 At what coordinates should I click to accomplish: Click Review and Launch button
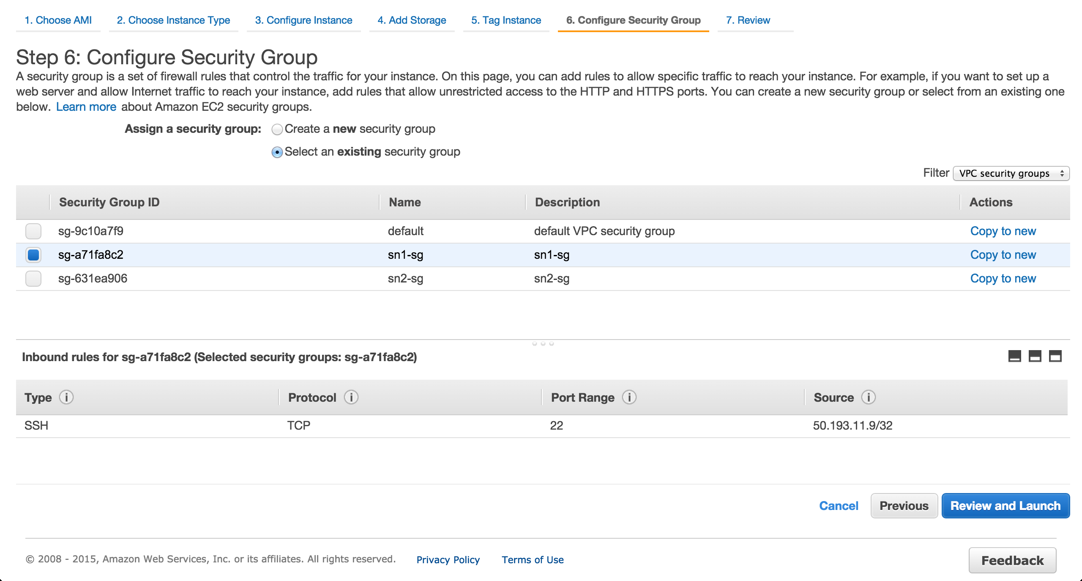coord(1005,506)
